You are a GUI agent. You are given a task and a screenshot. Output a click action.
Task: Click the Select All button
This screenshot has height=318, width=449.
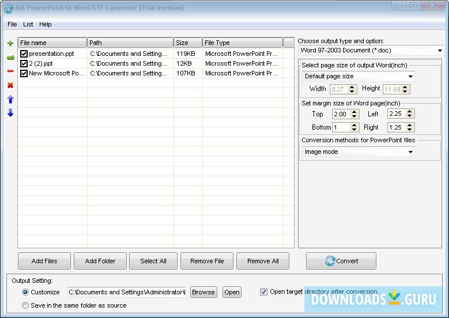[153, 261]
